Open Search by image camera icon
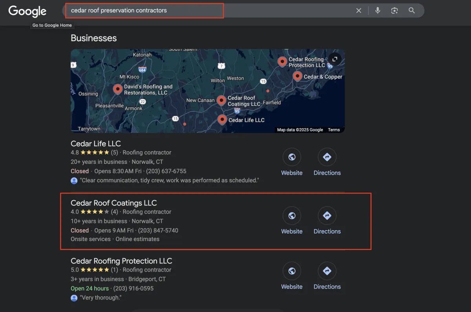Viewport: 471px width, 312px height. (394, 11)
